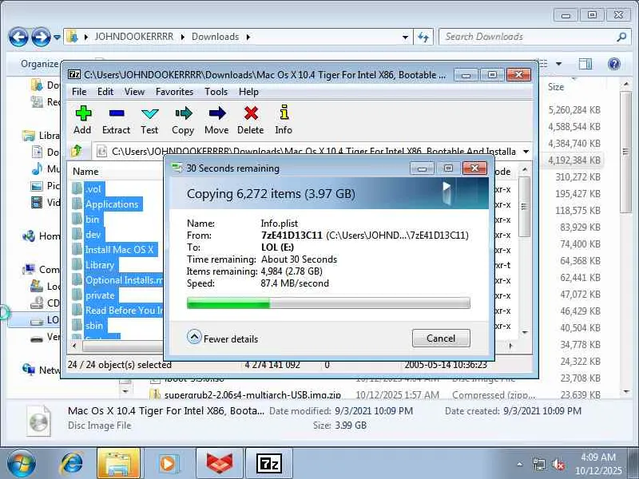This screenshot has width=639, height=479.
Task: Select the Copy tool in 7-Zip
Action: click(183, 120)
